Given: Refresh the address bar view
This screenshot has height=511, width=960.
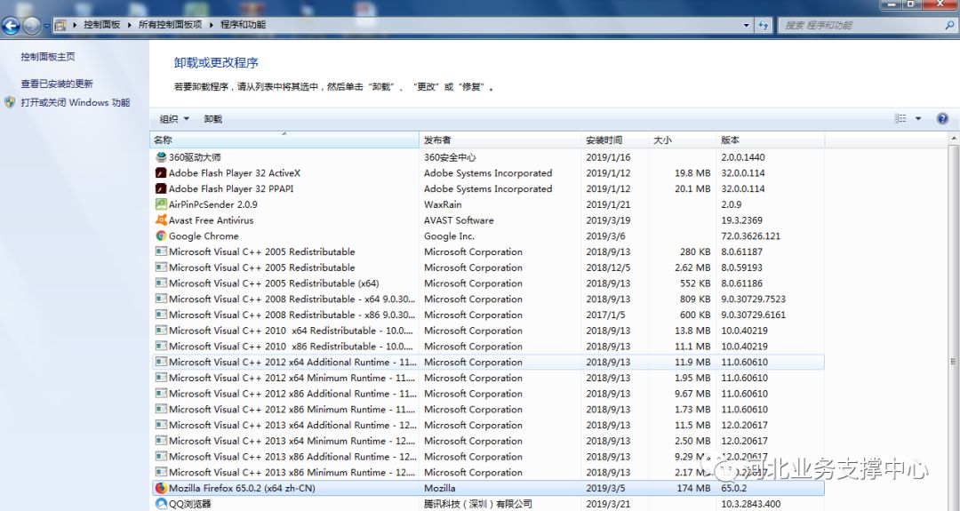Looking at the screenshot, I should 763,25.
